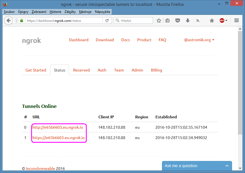Click the Adblock Plus ABP icon
This screenshot has width=245, height=173.
click(x=222, y=20)
